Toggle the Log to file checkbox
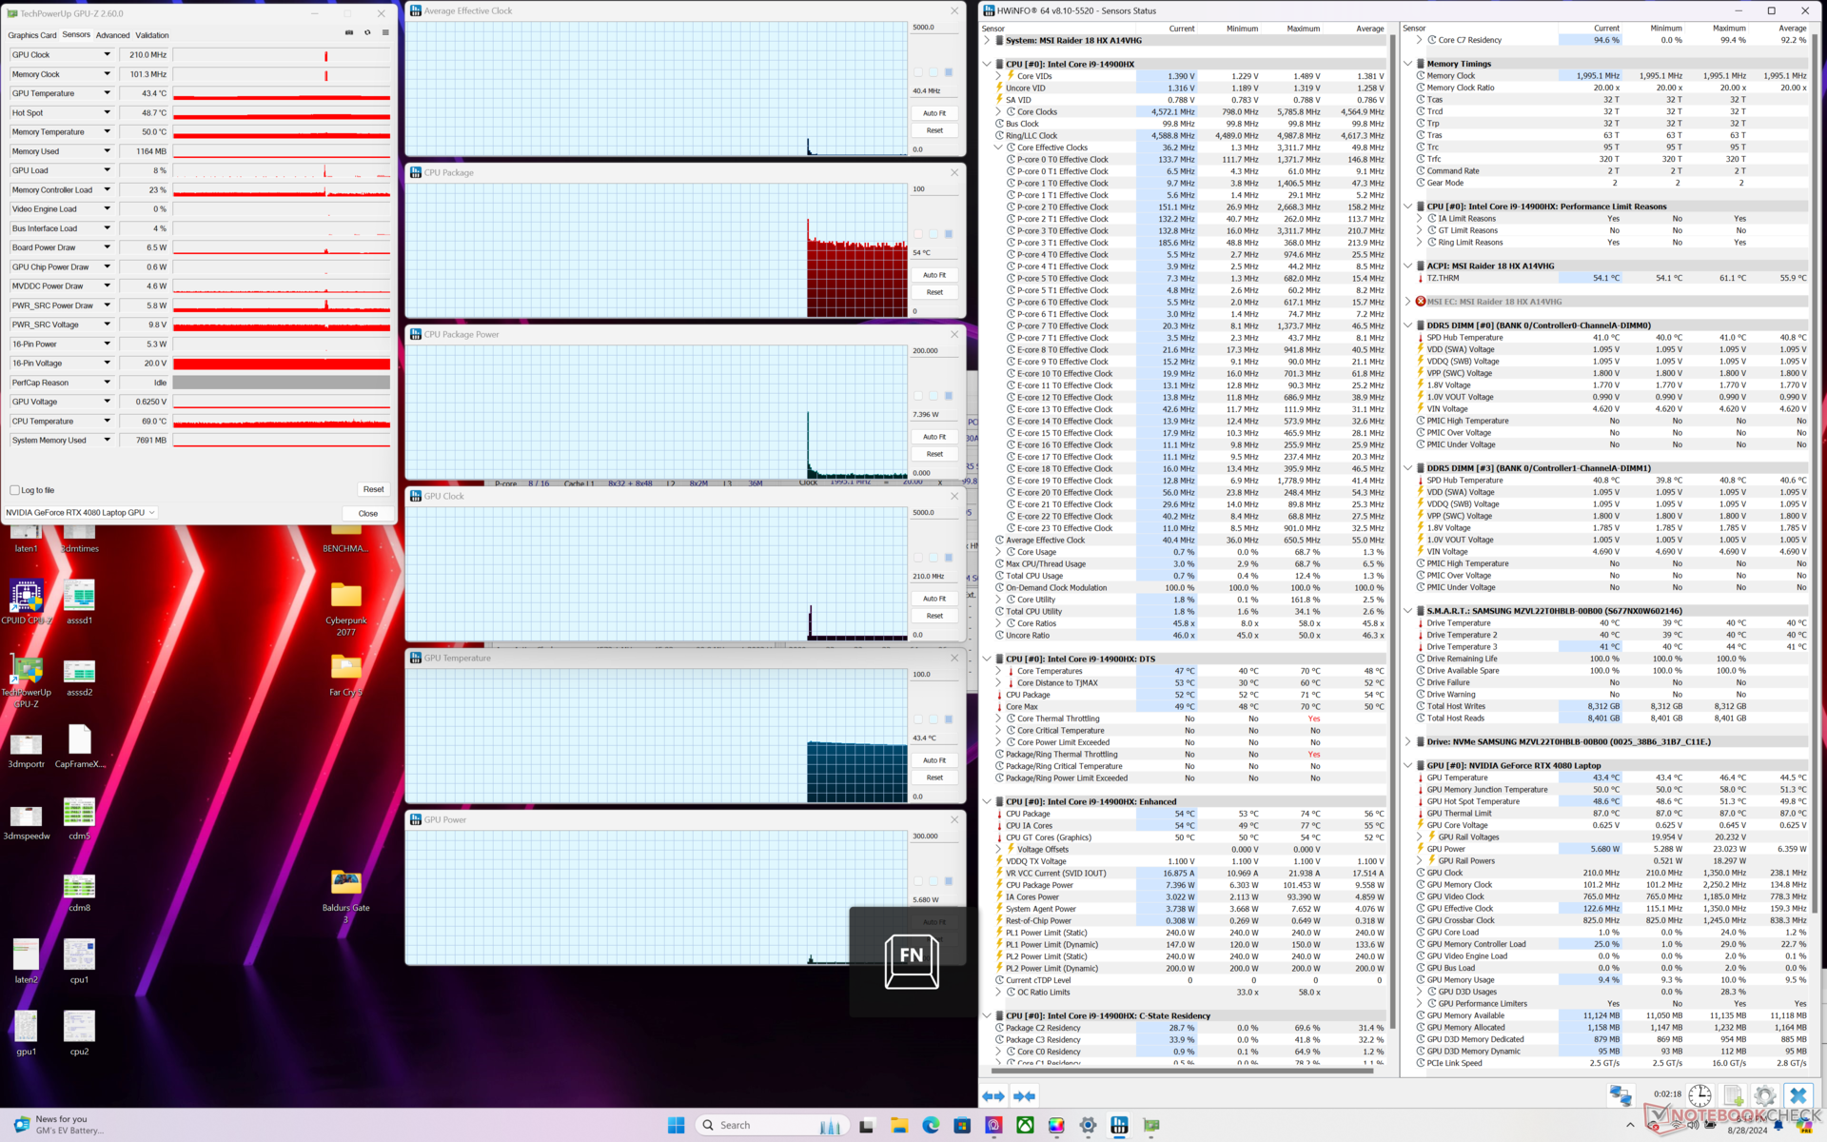Viewport: 1827px width, 1142px height. pos(14,490)
